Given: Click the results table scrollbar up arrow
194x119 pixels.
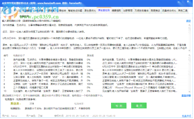Looking at the screenshot, I should 189,55.
